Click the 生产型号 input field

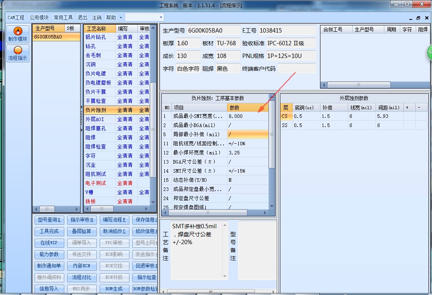(x=214, y=31)
